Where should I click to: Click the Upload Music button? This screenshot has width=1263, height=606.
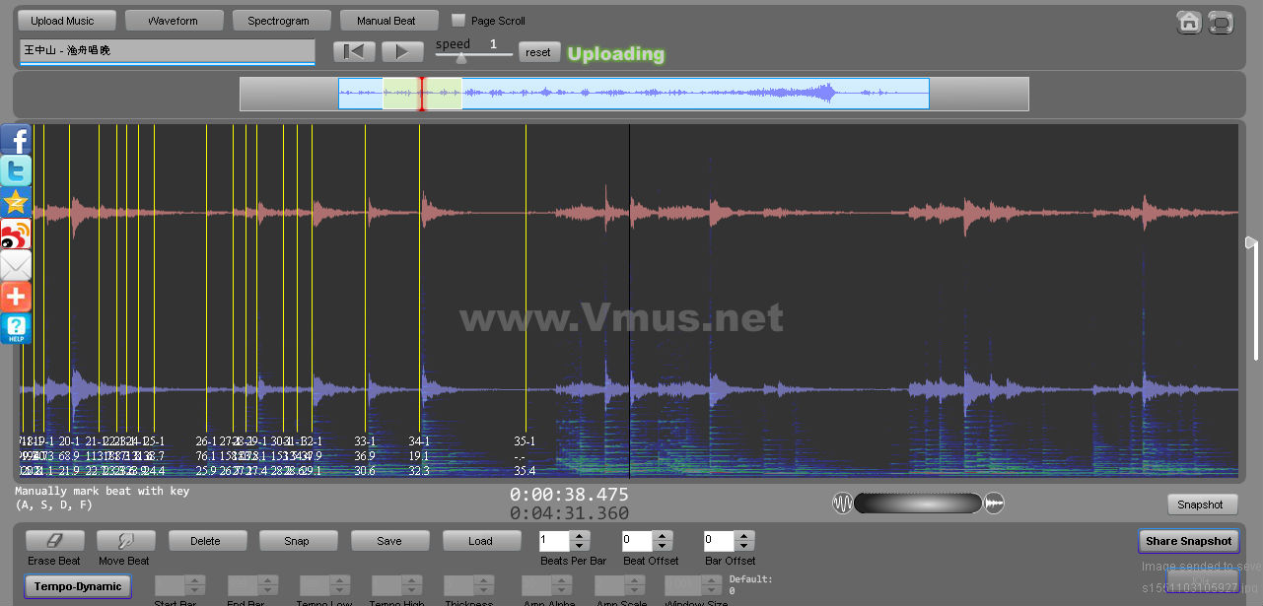pyautogui.click(x=62, y=21)
